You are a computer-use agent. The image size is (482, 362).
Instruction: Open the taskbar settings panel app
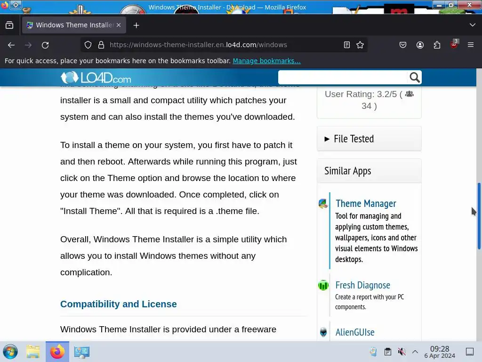coord(82,352)
